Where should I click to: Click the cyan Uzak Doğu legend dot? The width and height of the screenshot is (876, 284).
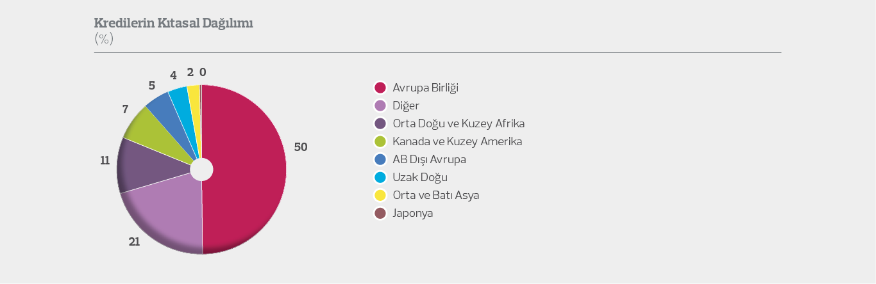pyautogui.click(x=380, y=177)
